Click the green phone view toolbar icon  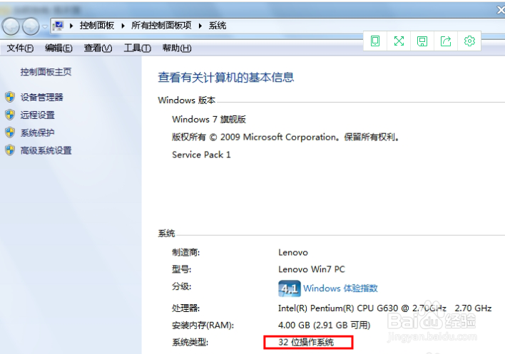pyautogui.click(x=375, y=41)
